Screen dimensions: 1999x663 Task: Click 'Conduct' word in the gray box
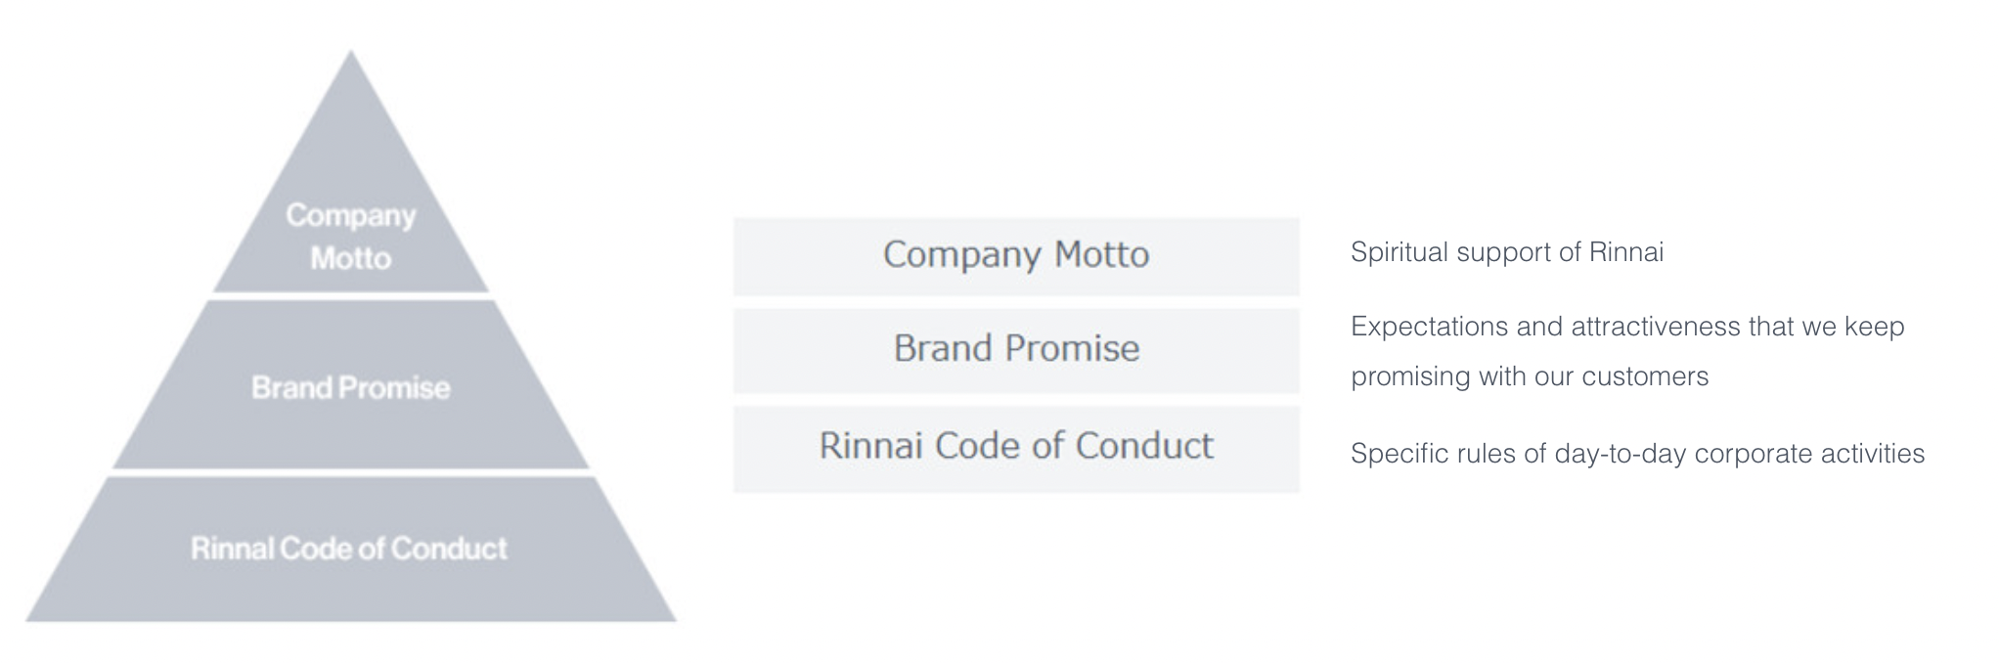coord(1144,446)
